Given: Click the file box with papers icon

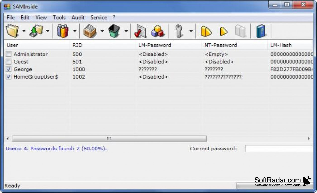Looking at the screenshot, I should click(90, 31).
